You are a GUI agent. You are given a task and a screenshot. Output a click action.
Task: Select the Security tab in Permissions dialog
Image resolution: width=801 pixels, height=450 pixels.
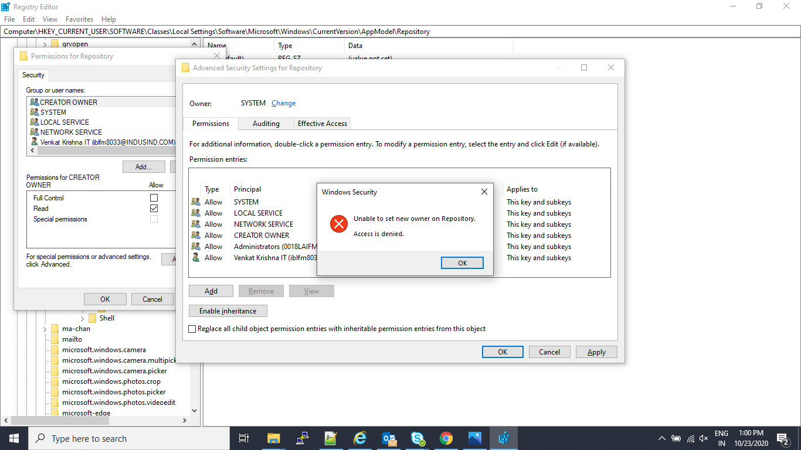(x=33, y=75)
